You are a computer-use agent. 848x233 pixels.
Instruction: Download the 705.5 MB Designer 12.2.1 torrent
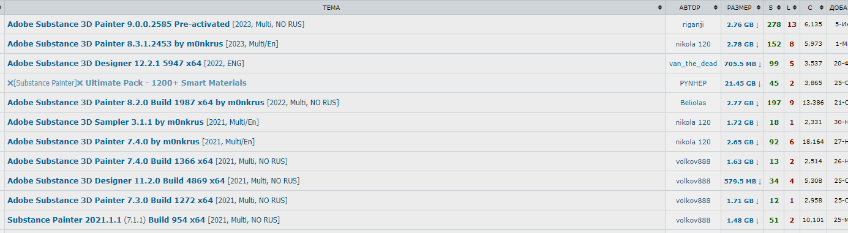pos(743,64)
